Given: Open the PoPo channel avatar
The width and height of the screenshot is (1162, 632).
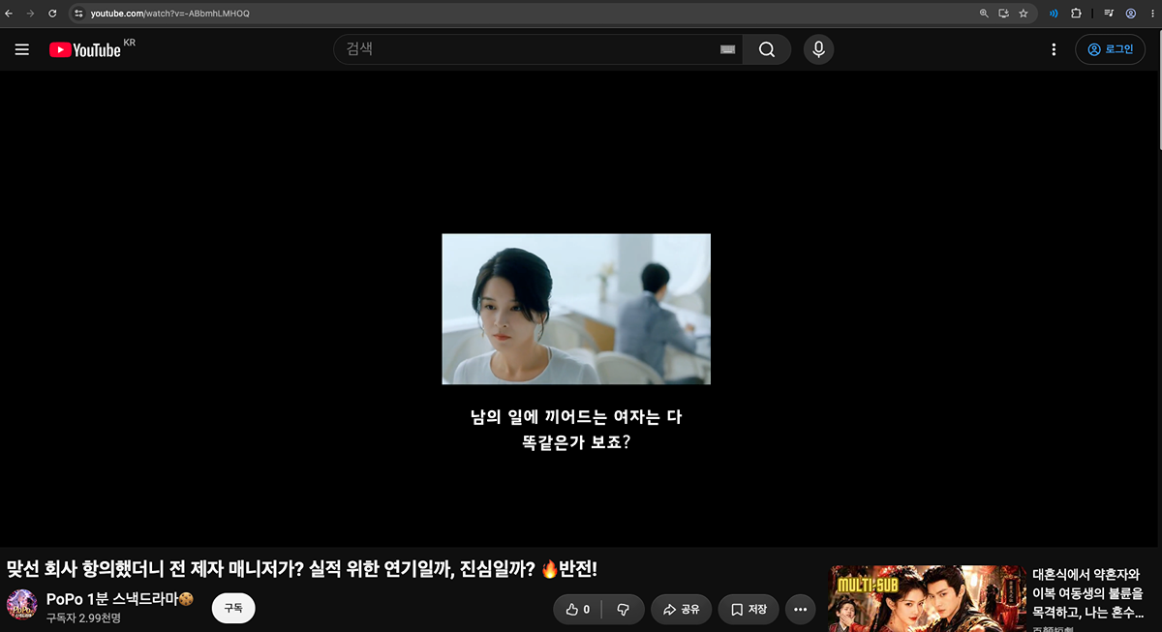Looking at the screenshot, I should [x=22, y=606].
